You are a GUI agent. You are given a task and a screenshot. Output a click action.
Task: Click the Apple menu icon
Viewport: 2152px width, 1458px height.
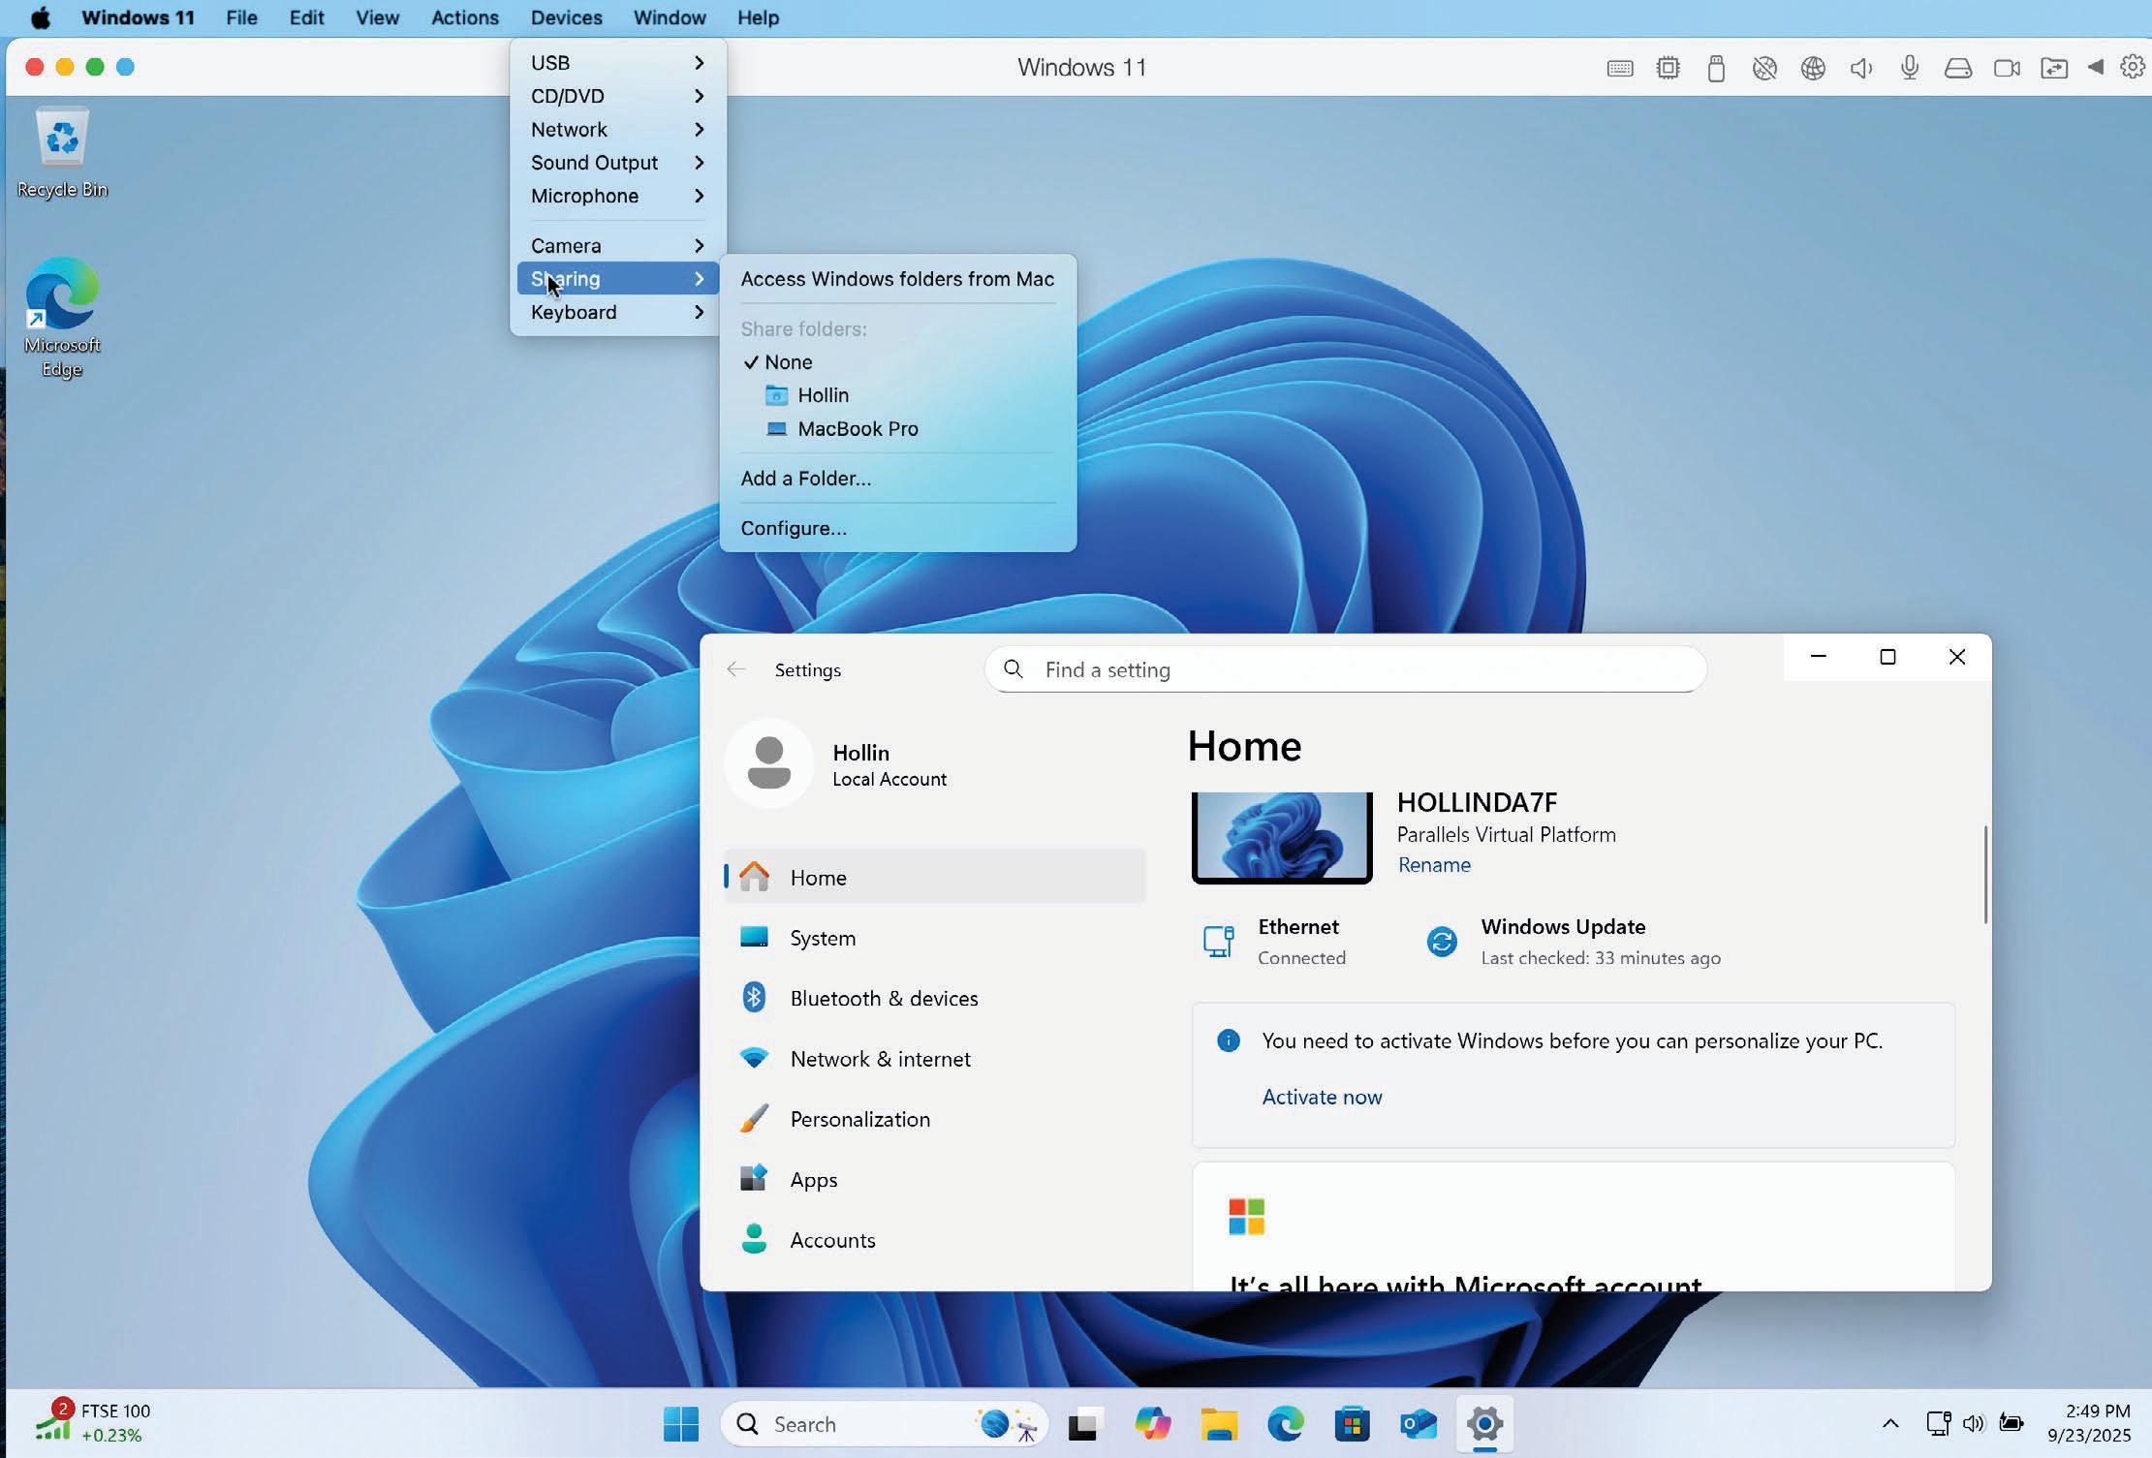41,17
